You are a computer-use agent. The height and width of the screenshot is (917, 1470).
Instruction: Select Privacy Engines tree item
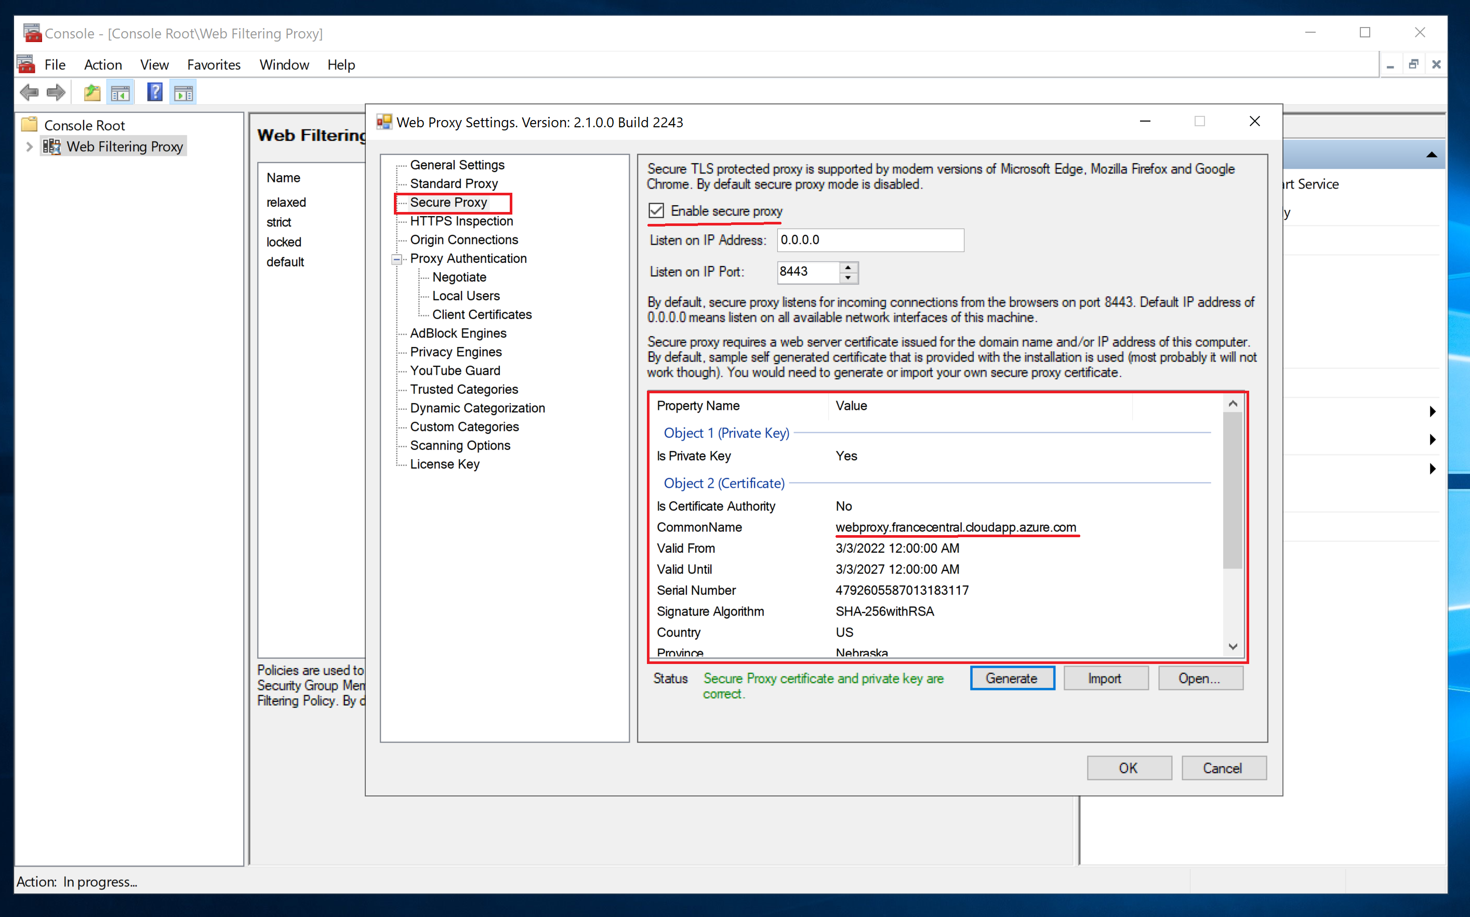click(x=455, y=352)
